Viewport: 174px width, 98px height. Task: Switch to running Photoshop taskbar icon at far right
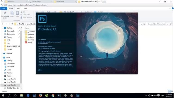point(78,96)
